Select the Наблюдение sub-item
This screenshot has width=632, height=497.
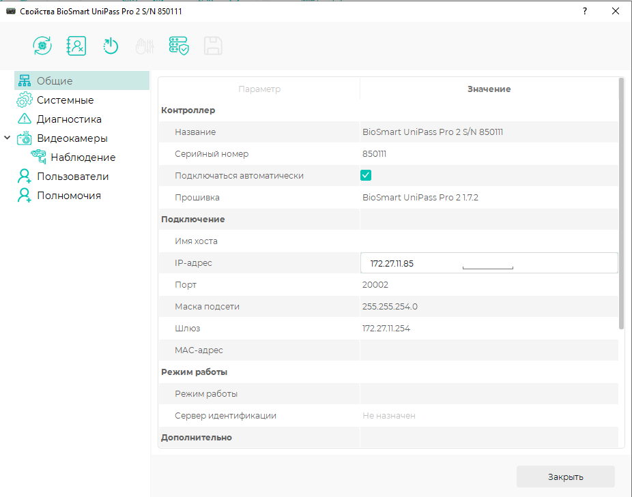83,157
